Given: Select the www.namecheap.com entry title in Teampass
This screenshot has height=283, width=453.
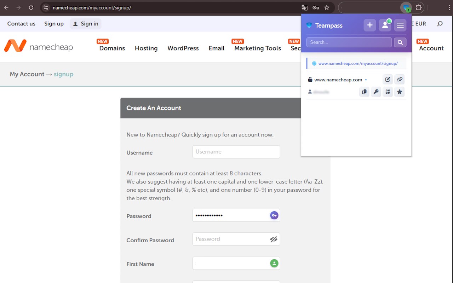Looking at the screenshot, I should pos(338,80).
